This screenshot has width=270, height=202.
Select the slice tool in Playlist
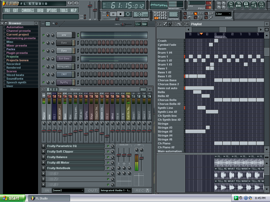click(x=179, y=24)
